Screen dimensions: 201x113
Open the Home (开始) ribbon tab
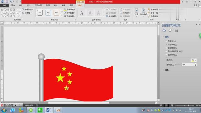point(13,5)
